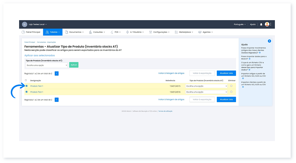Click upper page 1 pagination button
Image resolution: width=296 pixels, height=163 pixels.
coord(57,73)
